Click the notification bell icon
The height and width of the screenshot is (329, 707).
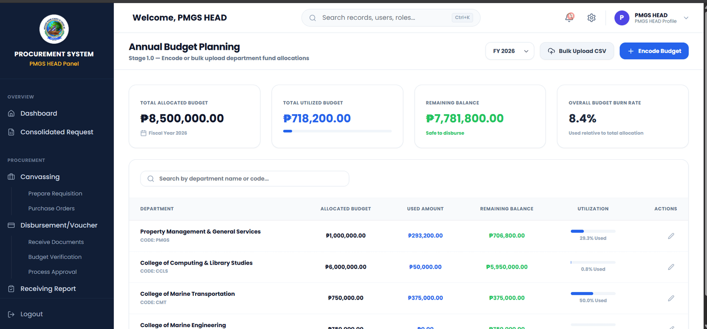tap(569, 17)
